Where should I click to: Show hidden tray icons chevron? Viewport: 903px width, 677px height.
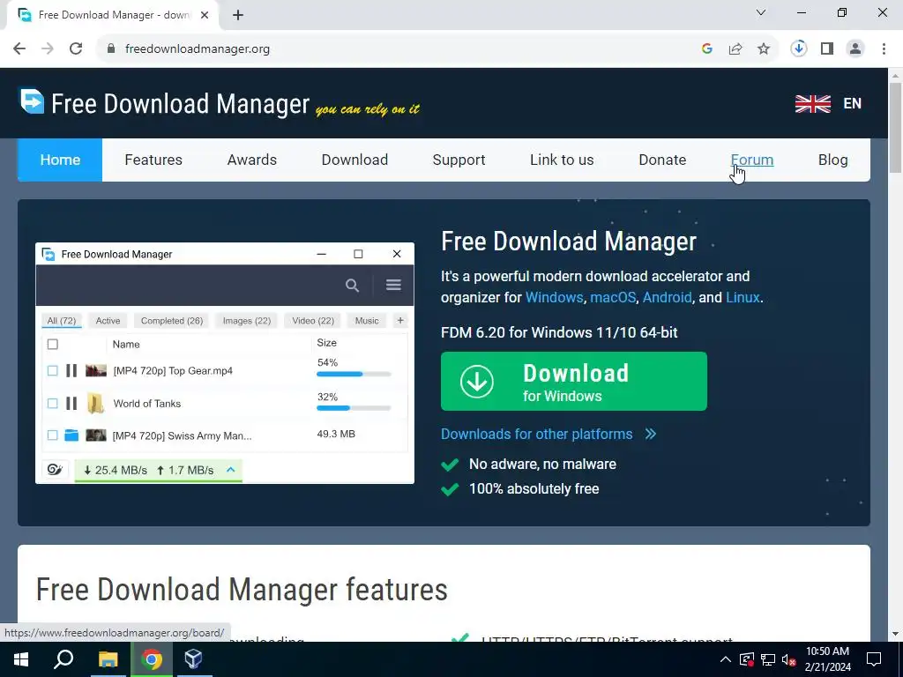(x=726, y=659)
